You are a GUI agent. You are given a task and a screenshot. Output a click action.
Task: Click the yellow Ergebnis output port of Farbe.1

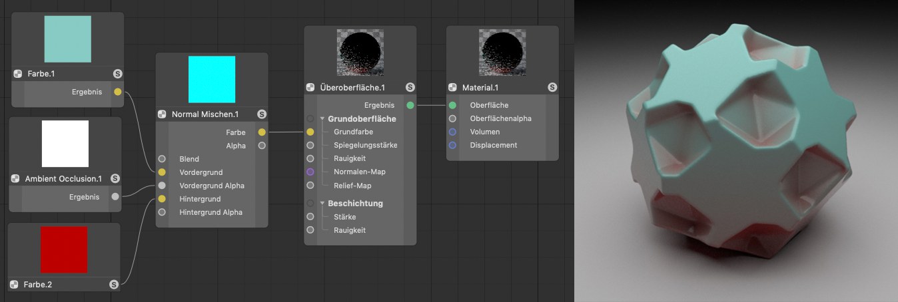coord(118,92)
